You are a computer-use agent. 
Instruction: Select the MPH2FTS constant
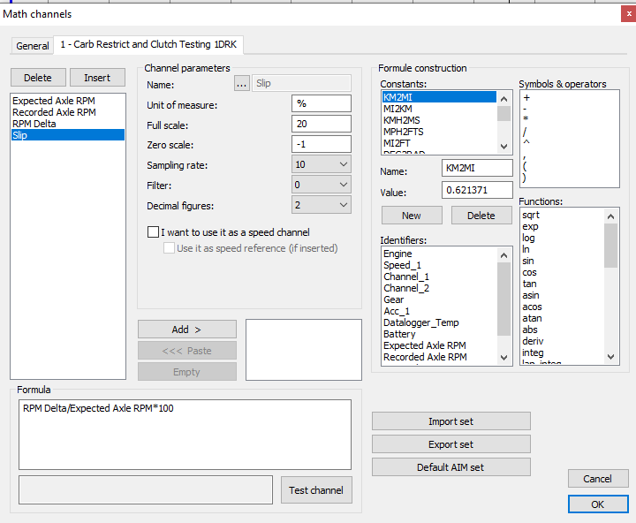click(439, 132)
